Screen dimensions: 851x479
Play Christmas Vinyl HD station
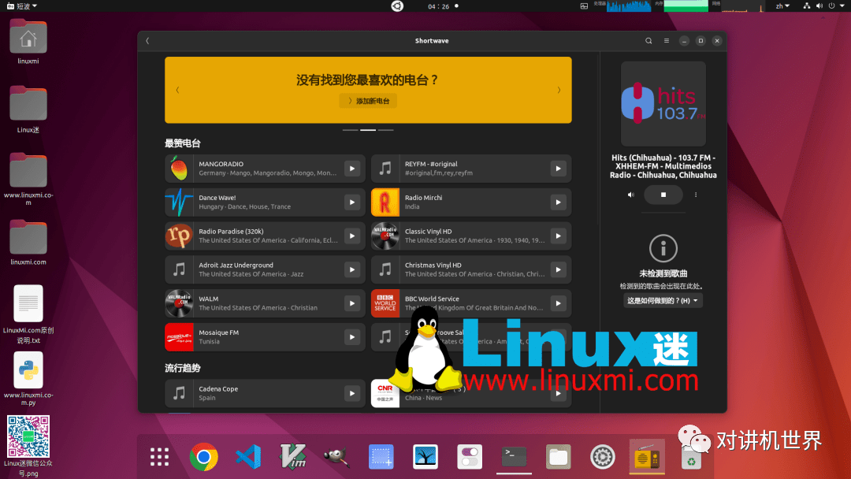(x=558, y=269)
